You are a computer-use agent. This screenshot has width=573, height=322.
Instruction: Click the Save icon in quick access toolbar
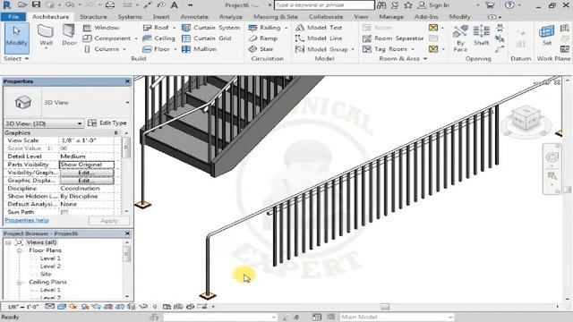click(36, 4)
